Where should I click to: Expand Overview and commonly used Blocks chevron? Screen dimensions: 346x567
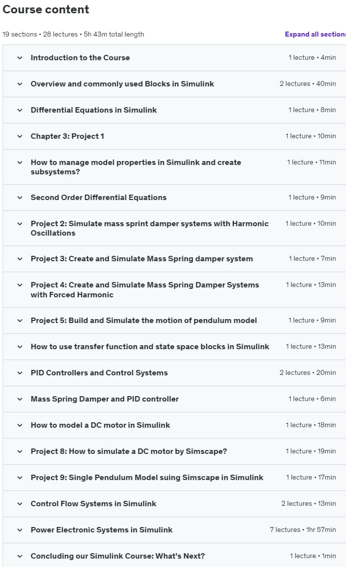(x=20, y=84)
